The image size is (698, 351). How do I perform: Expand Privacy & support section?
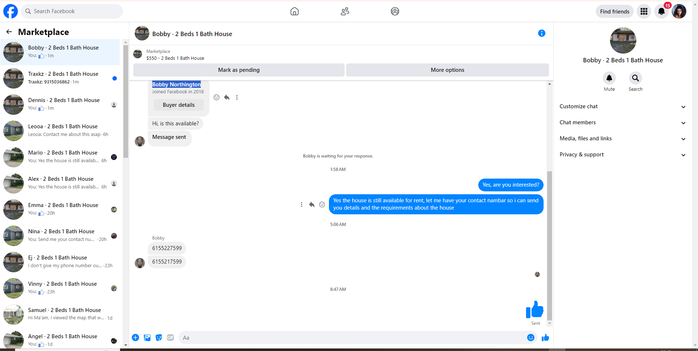pos(622,155)
